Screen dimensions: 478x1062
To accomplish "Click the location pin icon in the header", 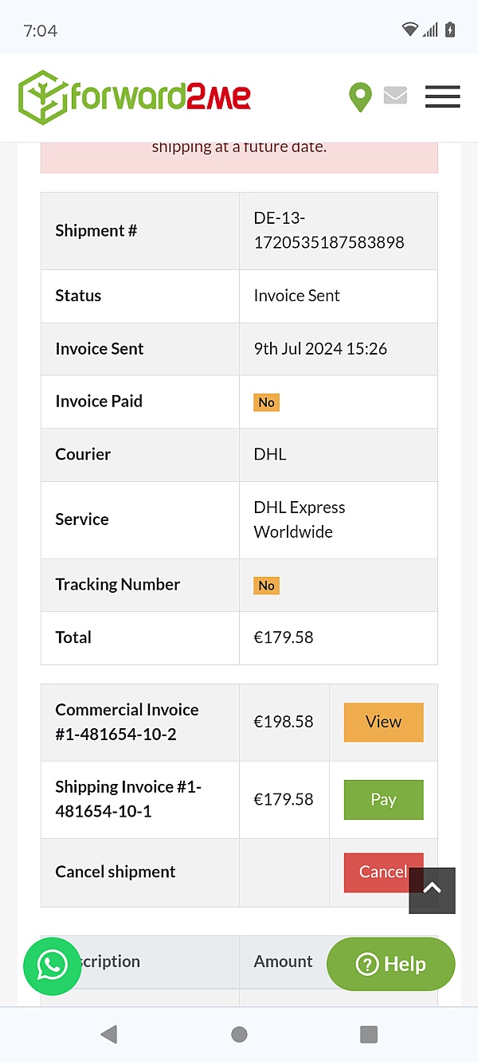I will pyautogui.click(x=360, y=96).
